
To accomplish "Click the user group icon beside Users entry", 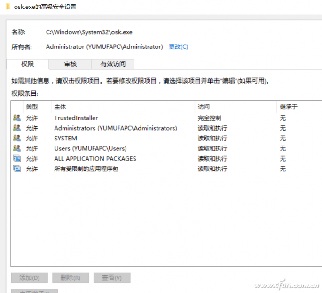I will (x=17, y=148).
